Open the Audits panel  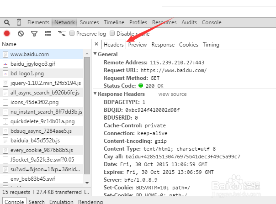tap(189, 22)
